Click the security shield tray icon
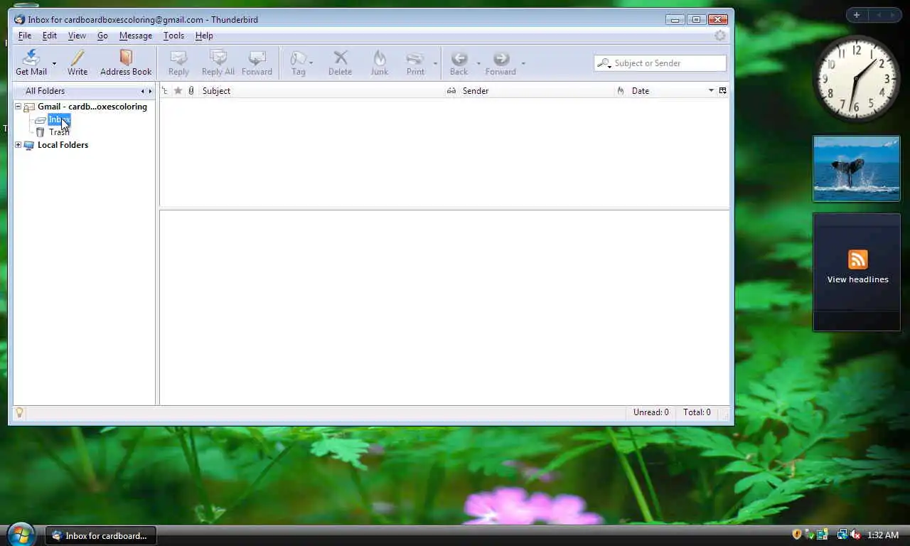The height and width of the screenshot is (546, 910). pyautogui.click(x=797, y=535)
